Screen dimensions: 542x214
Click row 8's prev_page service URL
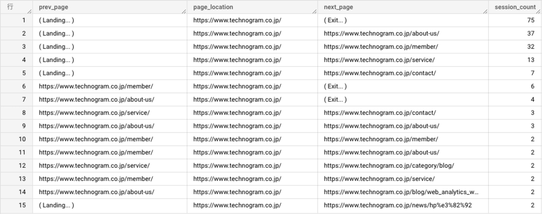[x=94, y=113]
